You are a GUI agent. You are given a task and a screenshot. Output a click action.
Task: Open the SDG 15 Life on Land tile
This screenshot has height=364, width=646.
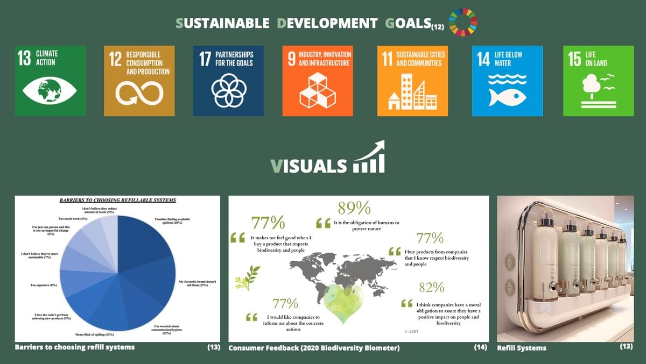tap(599, 81)
